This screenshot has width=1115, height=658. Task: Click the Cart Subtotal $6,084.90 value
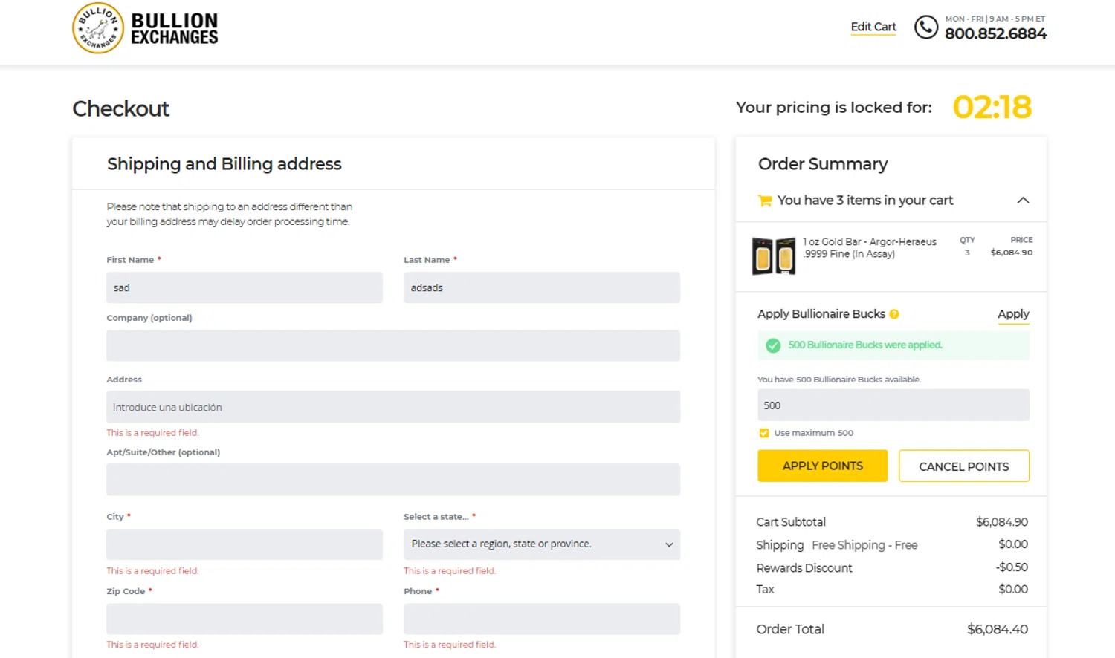(1002, 522)
